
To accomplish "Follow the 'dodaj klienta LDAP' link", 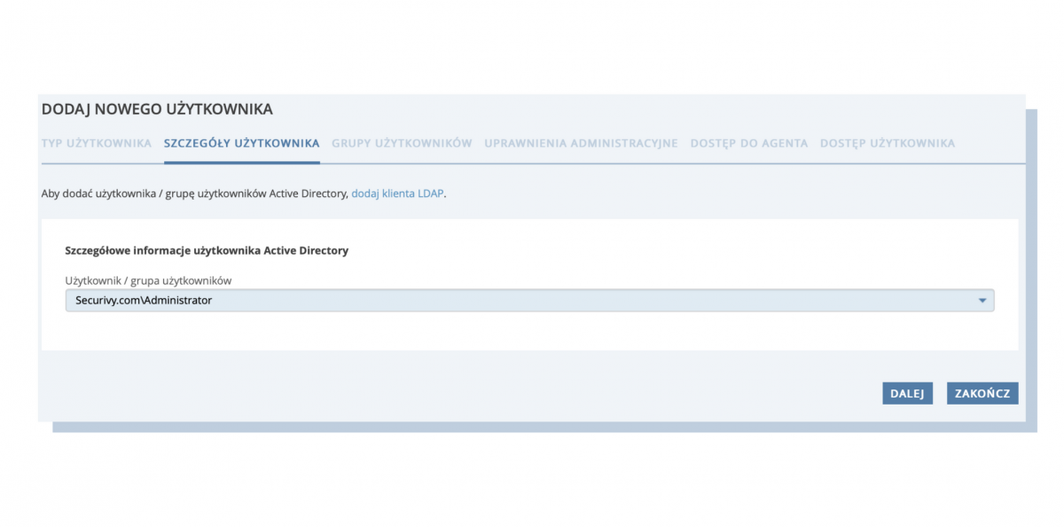I will point(397,193).
